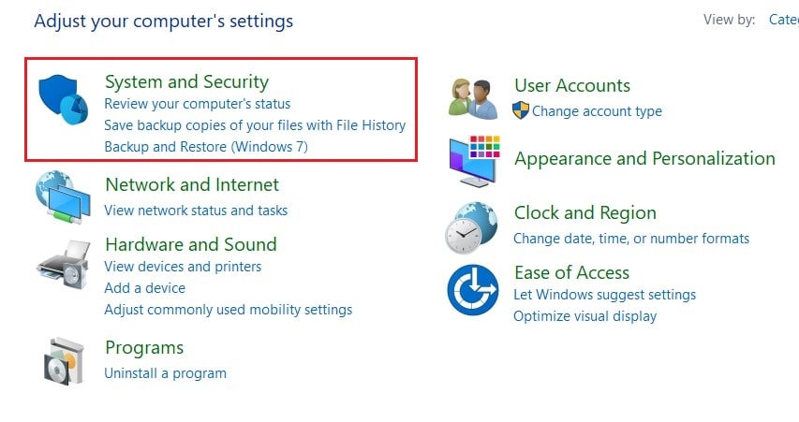Click Let Windows suggest settings
799x422 pixels.
(604, 295)
